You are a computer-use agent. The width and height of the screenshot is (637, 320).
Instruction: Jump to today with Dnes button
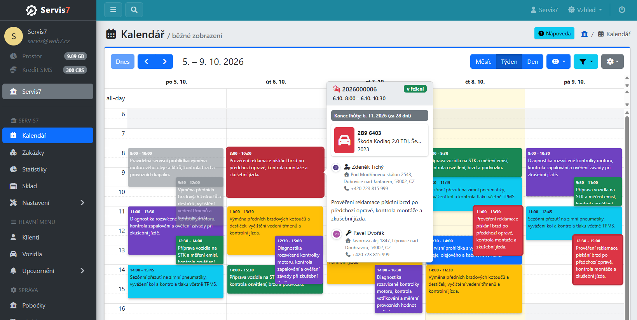123,61
